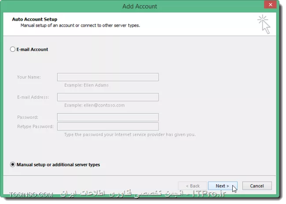The image size is (286, 204).
Task: Click the Auto Account Setup heading
Action: pos(35,19)
